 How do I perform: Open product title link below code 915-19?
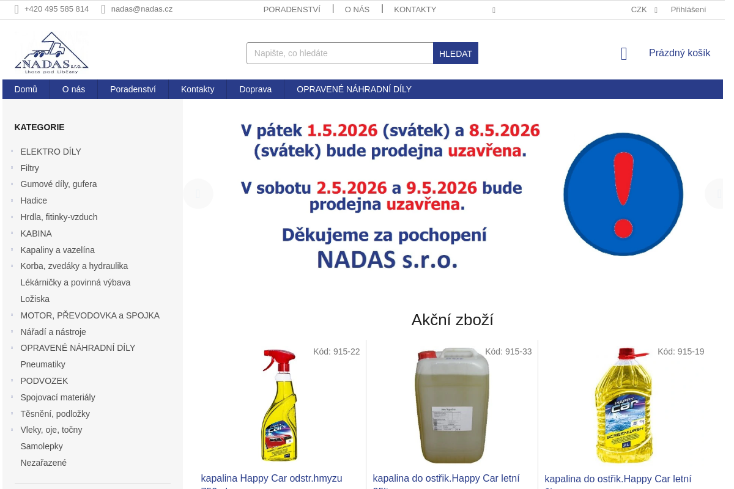tap(618, 483)
